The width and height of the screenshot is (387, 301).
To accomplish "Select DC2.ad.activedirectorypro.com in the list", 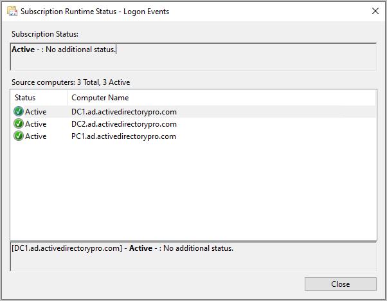I will point(123,124).
